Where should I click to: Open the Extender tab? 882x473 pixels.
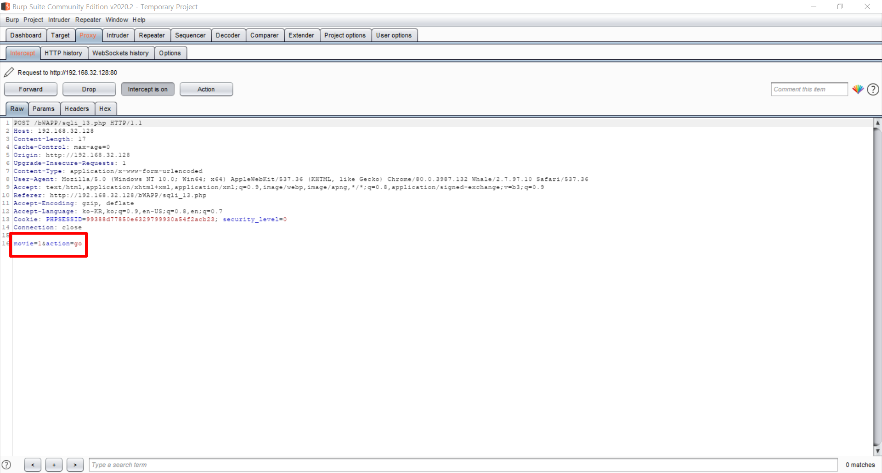301,35
